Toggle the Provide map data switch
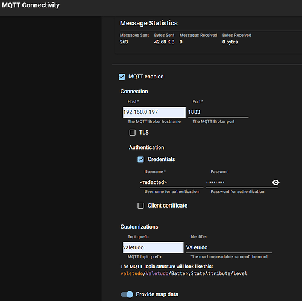This screenshot has height=301, width=302. pyautogui.click(x=127, y=294)
